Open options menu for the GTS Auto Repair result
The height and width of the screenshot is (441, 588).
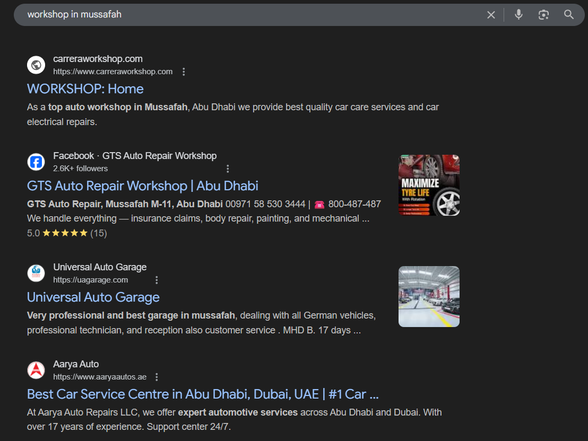pos(228,168)
